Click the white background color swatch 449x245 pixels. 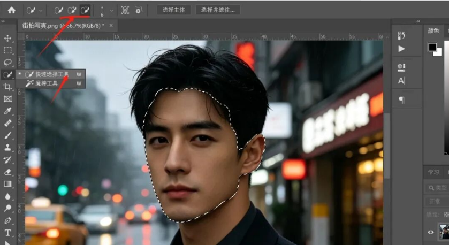pos(438,52)
